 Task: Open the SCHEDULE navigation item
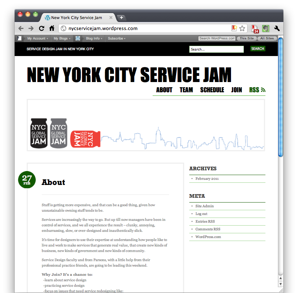point(212,90)
